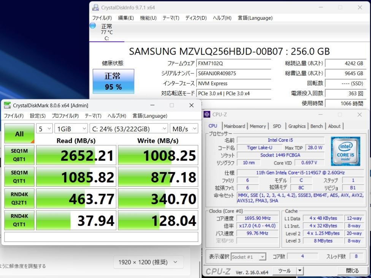Click the CrystalDiskMark app icon in title bar

pyautogui.click(x=7, y=105)
